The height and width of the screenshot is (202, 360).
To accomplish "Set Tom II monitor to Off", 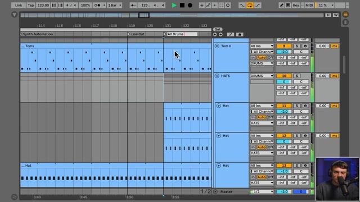I will tap(271, 57).
